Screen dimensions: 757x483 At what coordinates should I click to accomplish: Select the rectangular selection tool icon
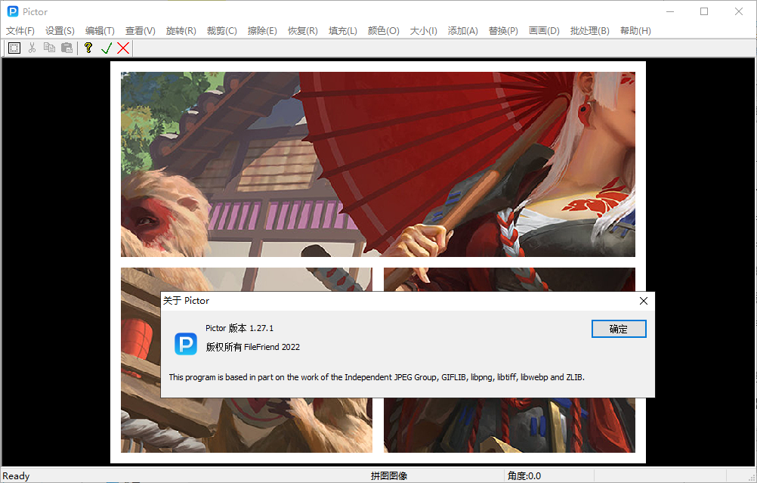coord(14,48)
